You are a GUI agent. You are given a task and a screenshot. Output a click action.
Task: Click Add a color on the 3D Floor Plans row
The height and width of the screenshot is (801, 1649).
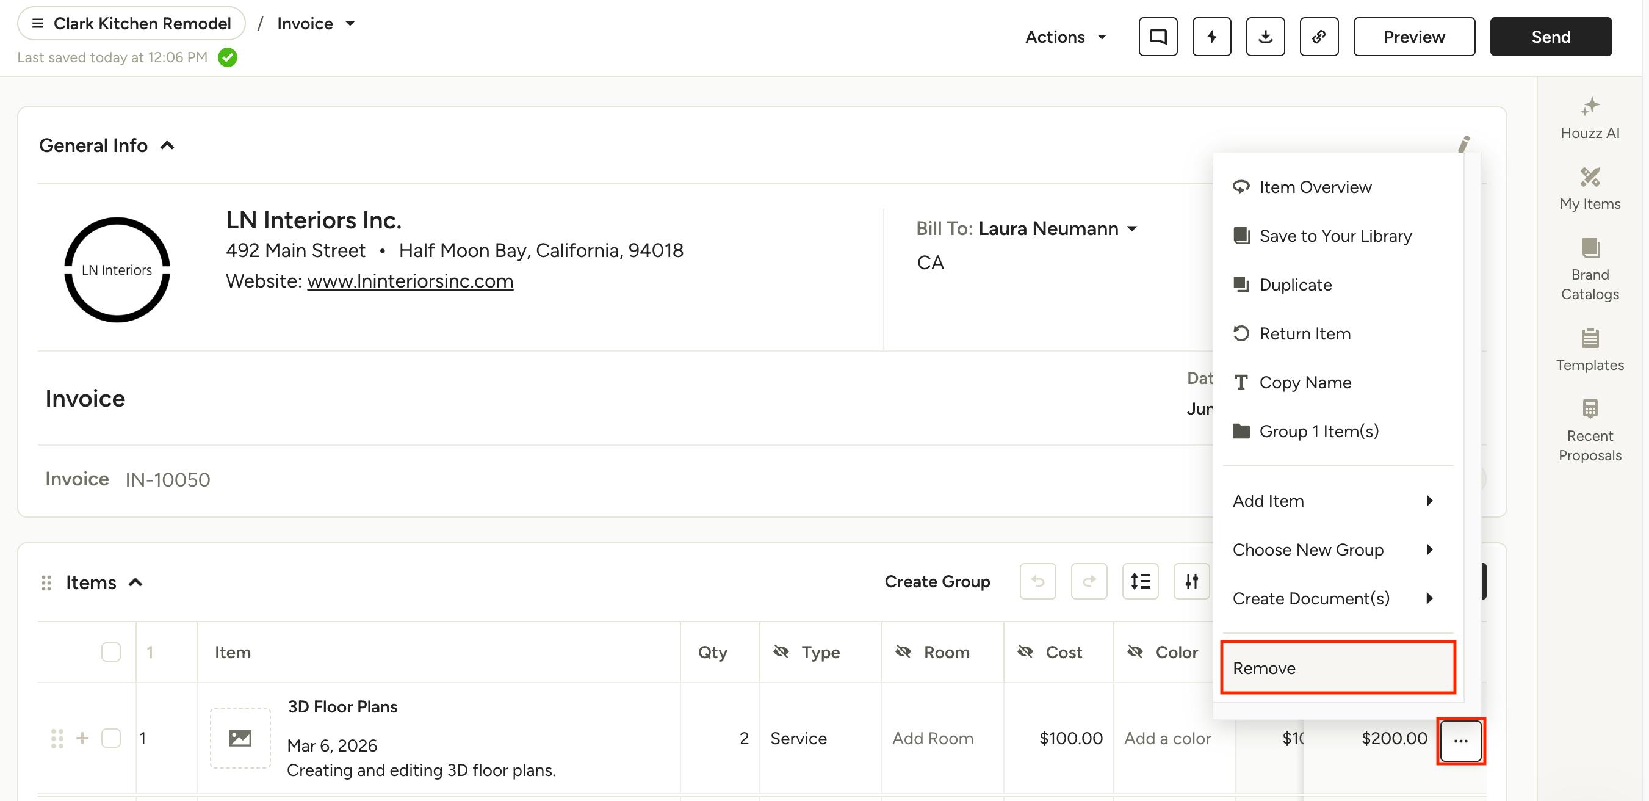coord(1167,738)
